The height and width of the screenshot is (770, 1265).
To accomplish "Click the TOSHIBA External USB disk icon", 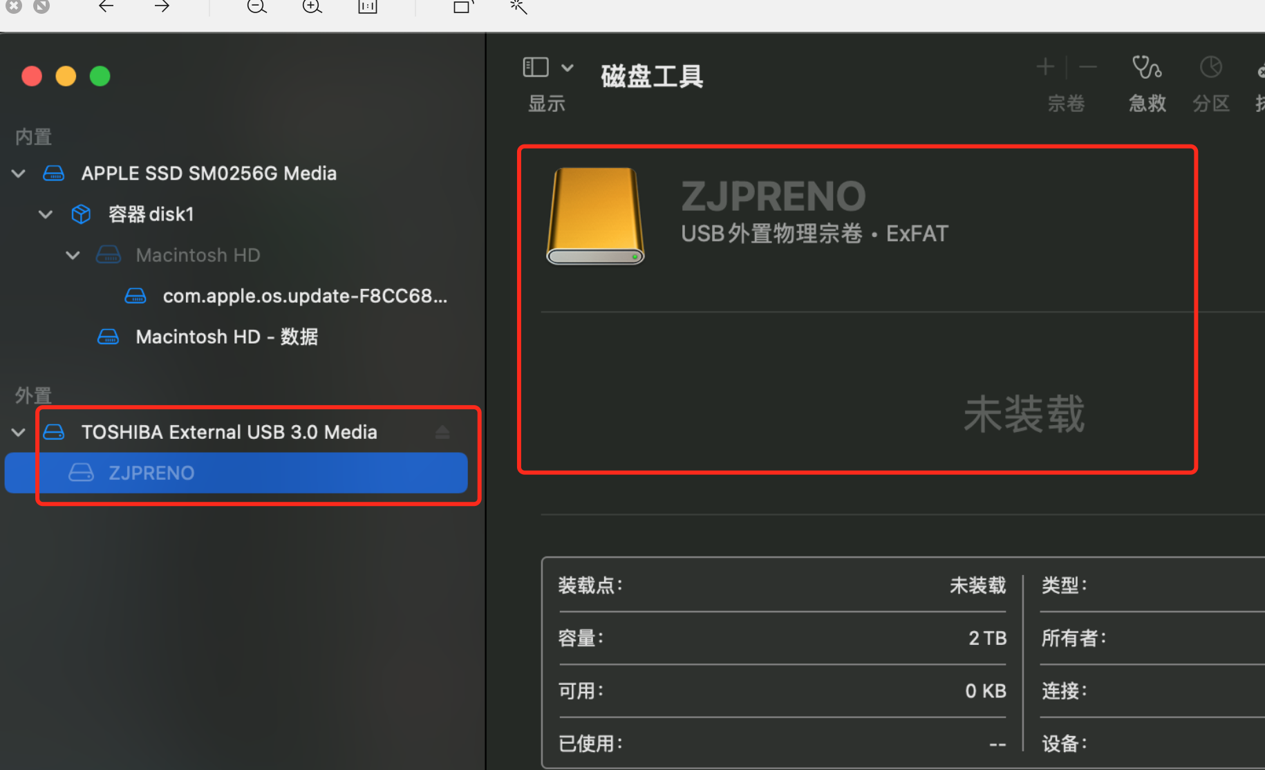I will pyautogui.click(x=54, y=432).
